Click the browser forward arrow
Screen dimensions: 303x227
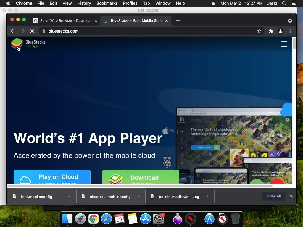pos(22,31)
